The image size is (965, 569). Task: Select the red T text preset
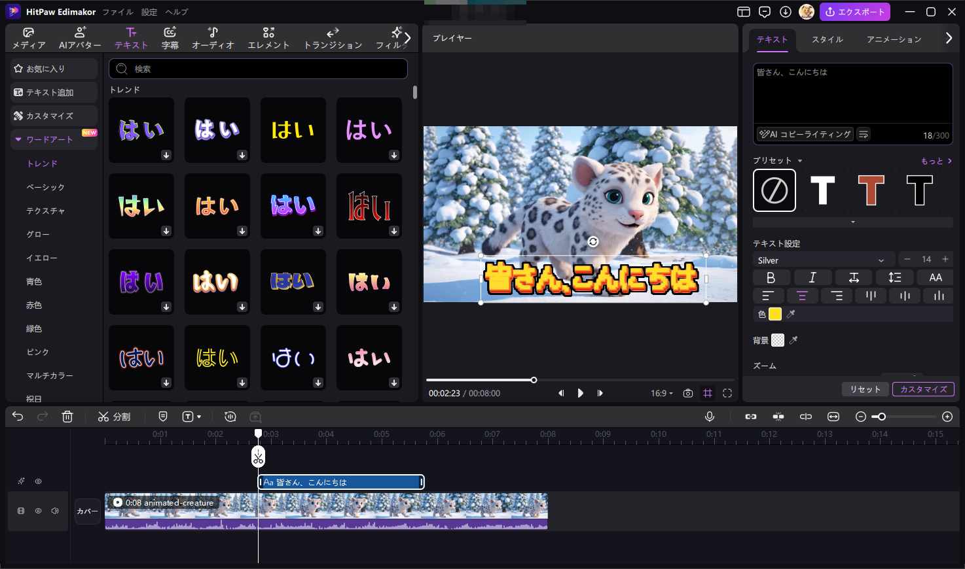tap(871, 190)
